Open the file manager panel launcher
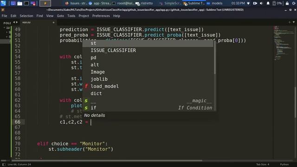The height and width of the screenshot is (167, 297). [x=19, y=3]
